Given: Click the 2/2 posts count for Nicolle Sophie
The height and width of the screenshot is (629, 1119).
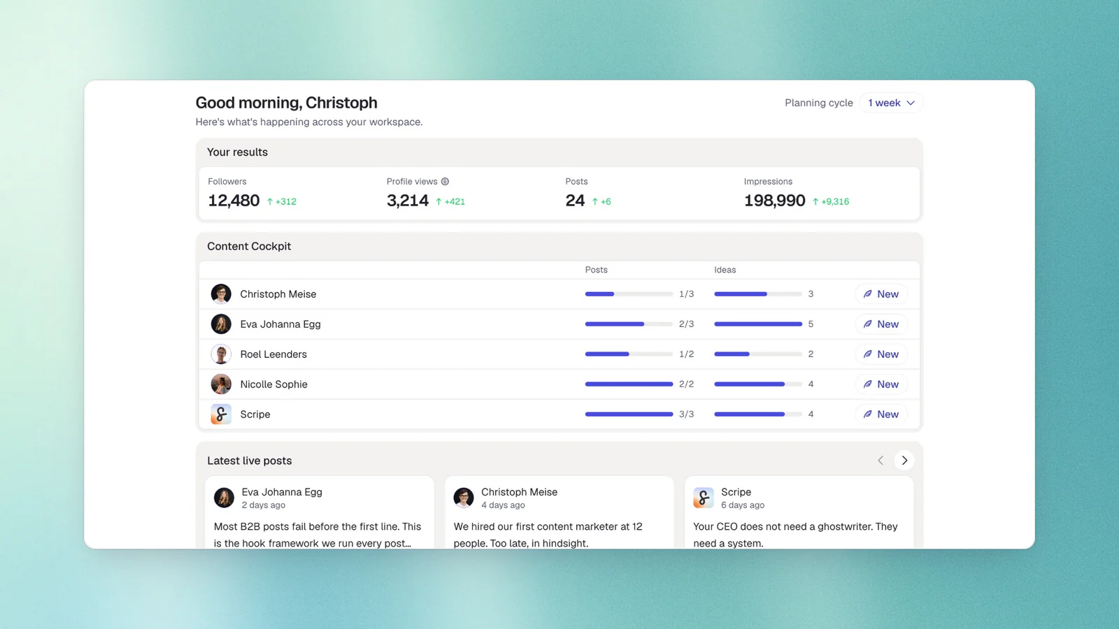Looking at the screenshot, I should pyautogui.click(x=687, y=384).
